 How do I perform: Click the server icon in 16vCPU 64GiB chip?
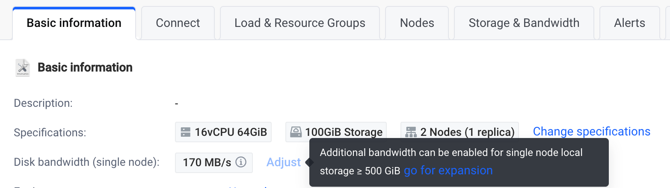[x=185, y=132]
